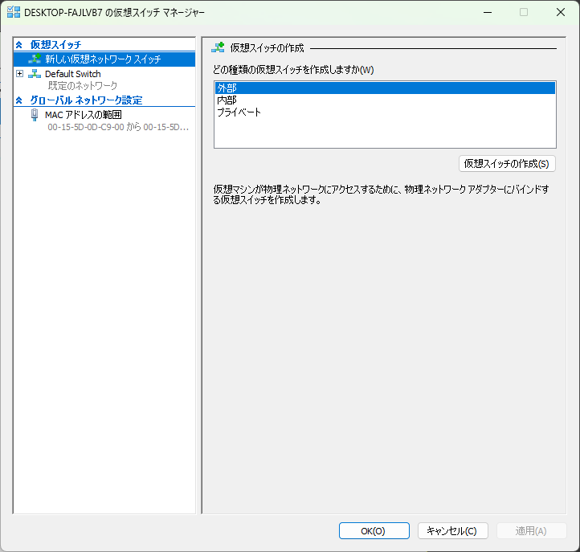Image resolution: width=580 pixels, height=552 pixels.
Task: Click 既定のネットワーク subtext under Default Switch
Action: (x=83, y=86)
